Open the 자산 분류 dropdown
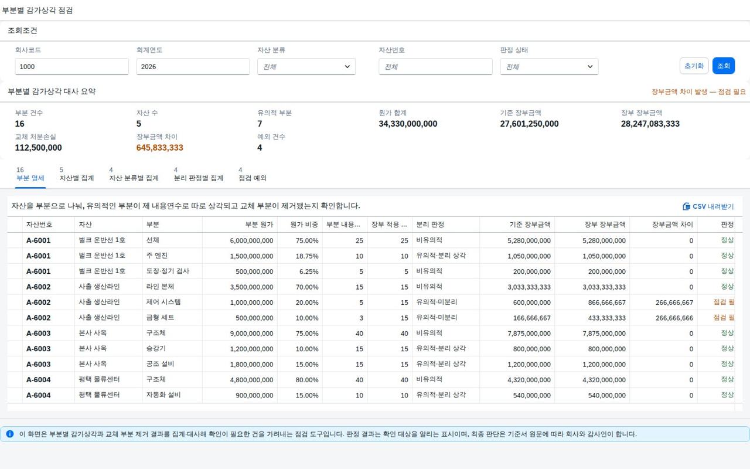 click(x=306, y=66)
